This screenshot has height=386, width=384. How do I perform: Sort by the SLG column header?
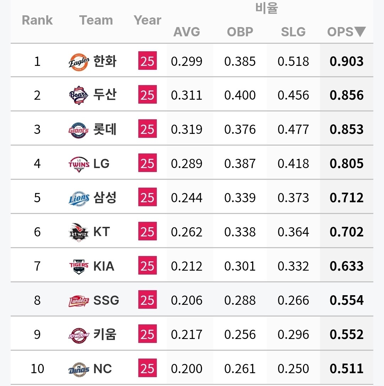pyautogui.click(x=293, y=32)
